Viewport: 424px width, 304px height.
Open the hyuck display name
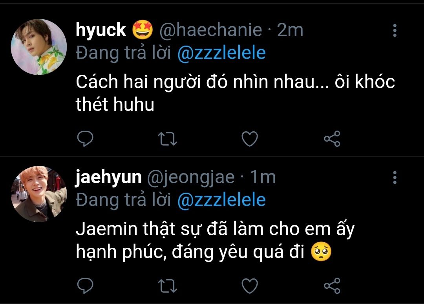[x=101, y=30]
